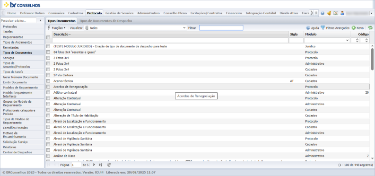Select the Tipos Documentos tab

[61, 21]
